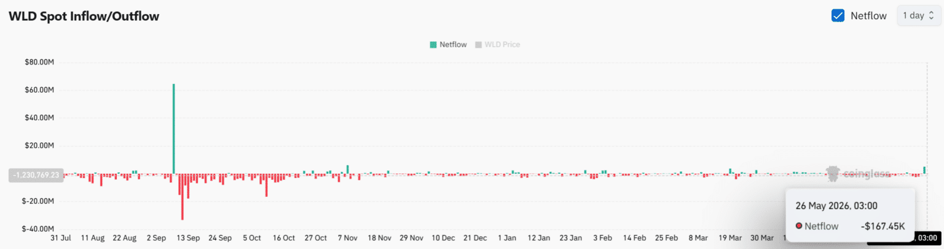Image resolution: width=944 pixels, height=249 pixels.
Task: Click the largest red outflow bar in September
Action: [x=183, y=197]
